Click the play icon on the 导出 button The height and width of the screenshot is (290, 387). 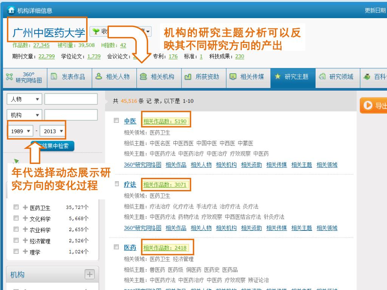coord(368,105)
